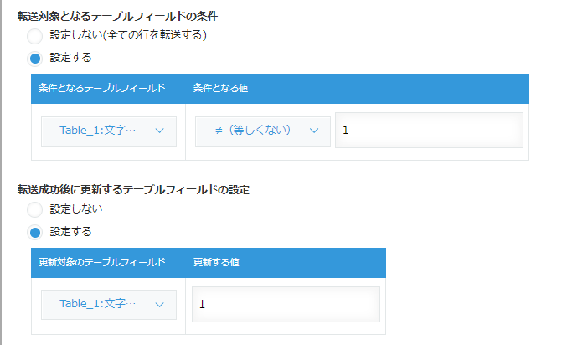
Task: Select 設定しない(全ての行を転送する) radio button
Action: pos(35,36)
